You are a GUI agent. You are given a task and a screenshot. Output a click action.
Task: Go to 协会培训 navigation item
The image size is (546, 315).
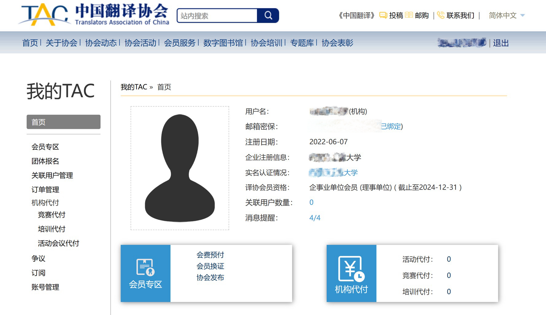click(x=266, y=43)
